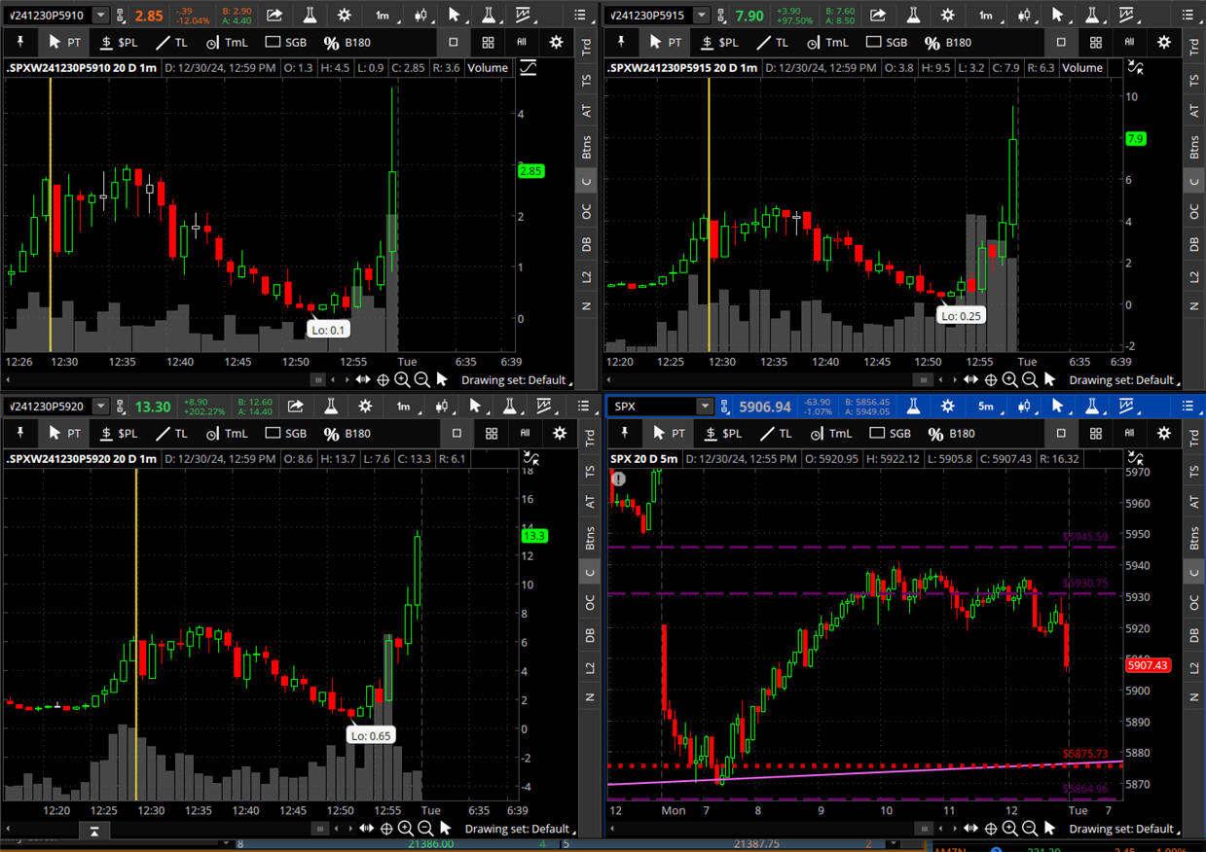
Task: Click the horizontal scroll thumb under the P5910 chart
Action: 317,379
